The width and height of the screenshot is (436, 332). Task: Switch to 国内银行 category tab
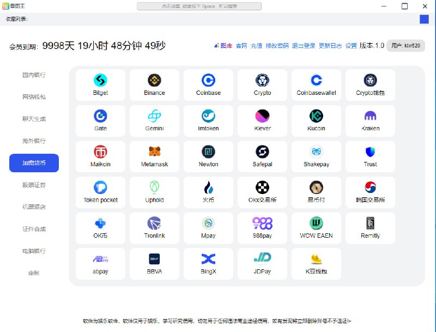tap(34, 75)
